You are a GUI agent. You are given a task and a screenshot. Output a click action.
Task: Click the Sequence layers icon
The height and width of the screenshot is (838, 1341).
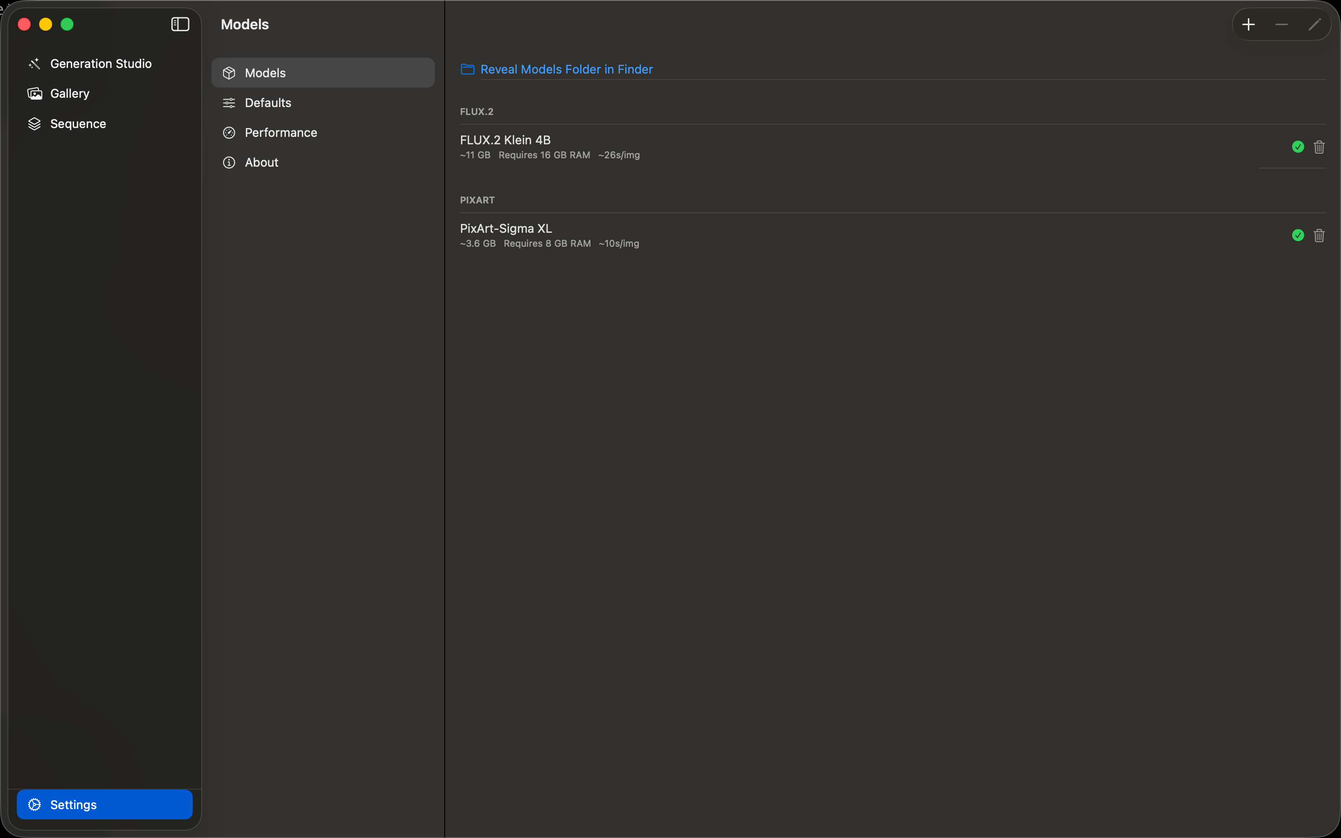click(34, 123)
